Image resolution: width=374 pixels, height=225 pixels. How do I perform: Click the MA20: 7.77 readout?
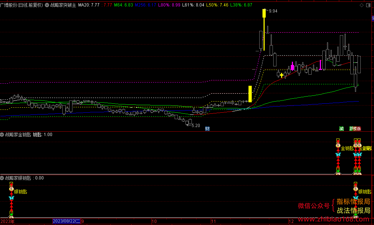(x=89, y=5)
